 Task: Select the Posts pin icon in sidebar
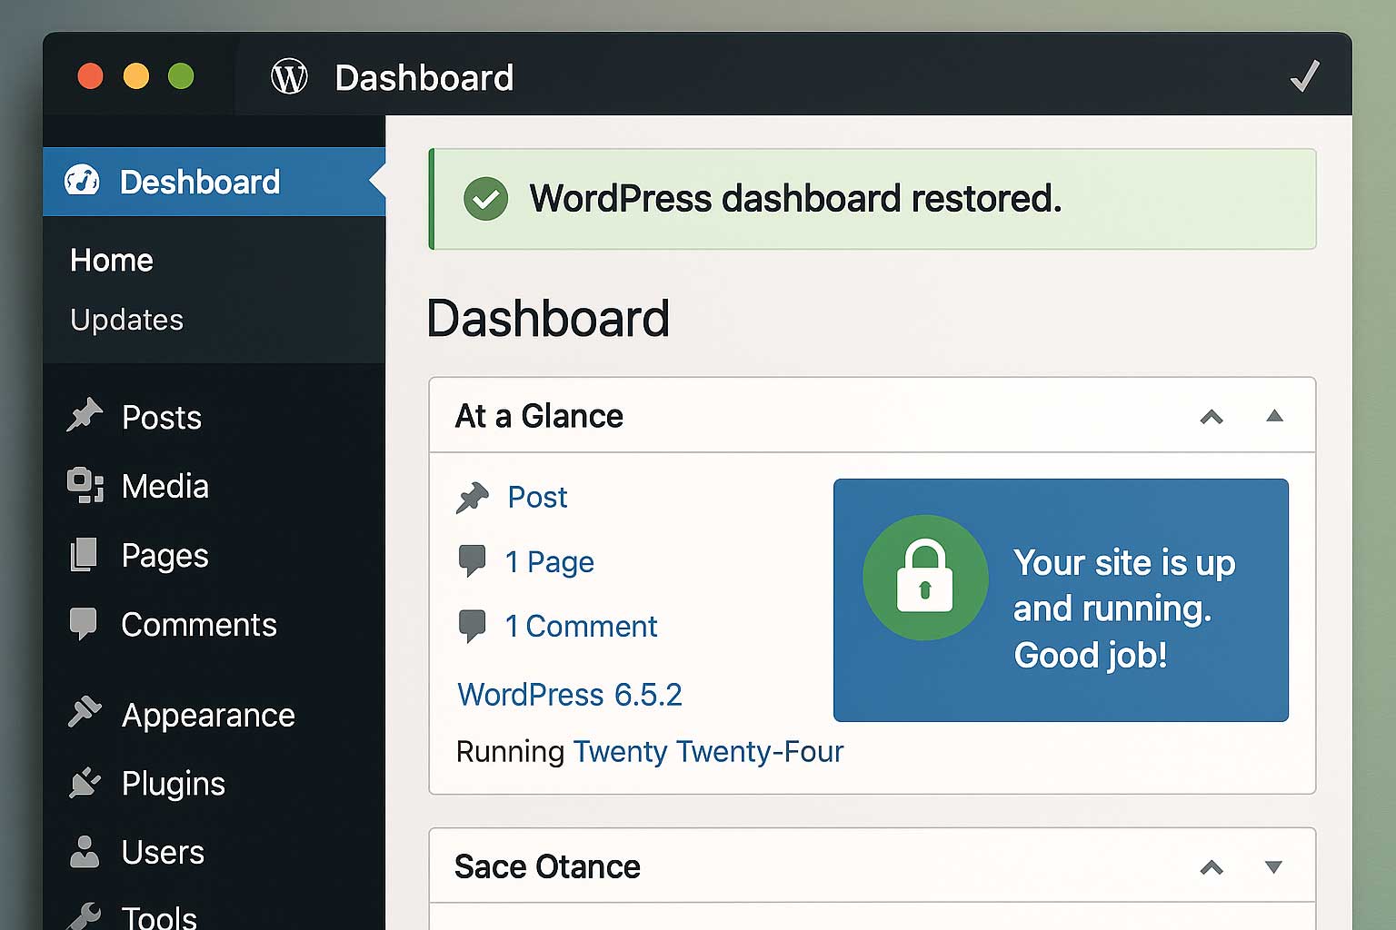85,416
